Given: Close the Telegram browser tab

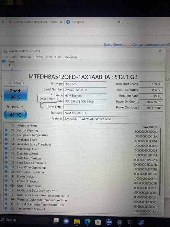Looking at the screenshot, I should tap(119, 22).
